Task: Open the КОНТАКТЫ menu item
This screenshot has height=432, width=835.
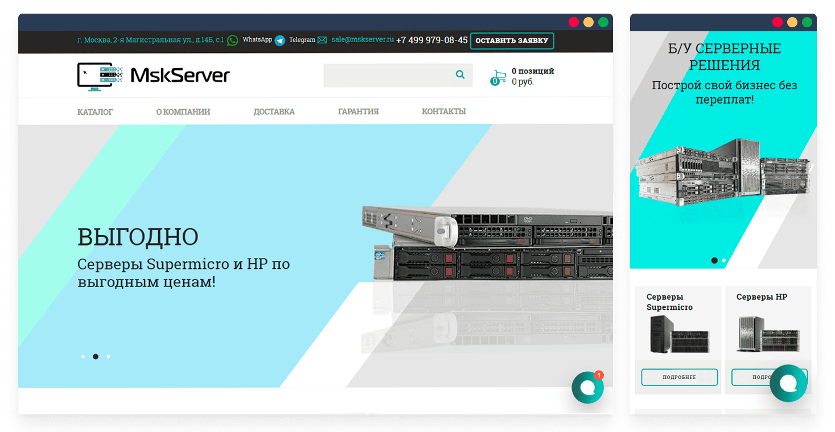Action: coord(444,112)
